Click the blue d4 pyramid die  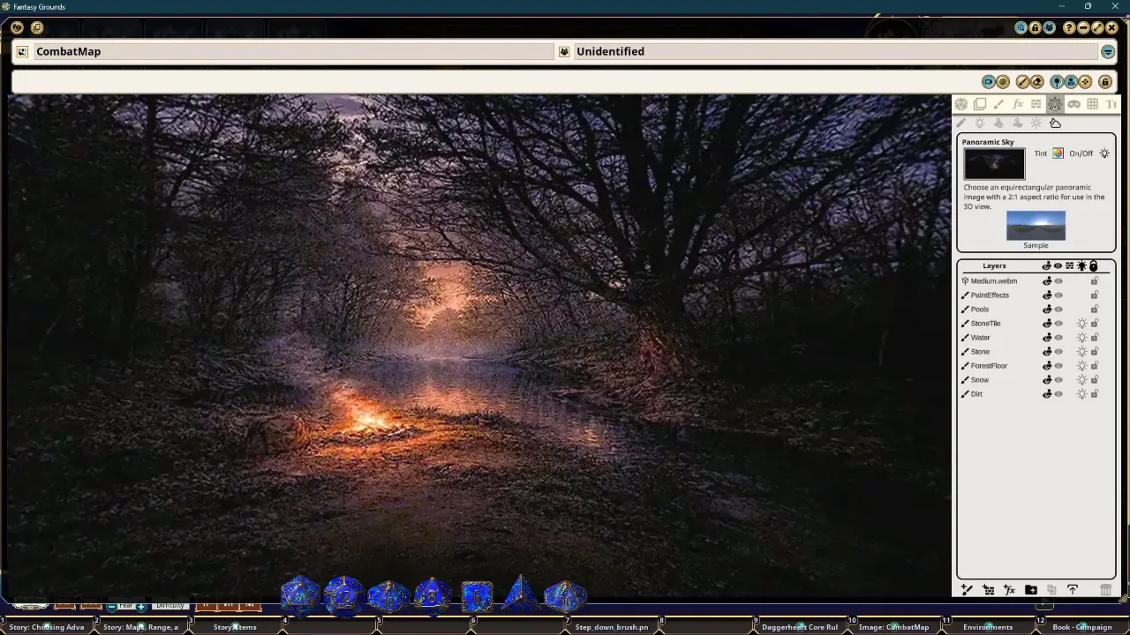pyautogui.click(x=521, y=594)
